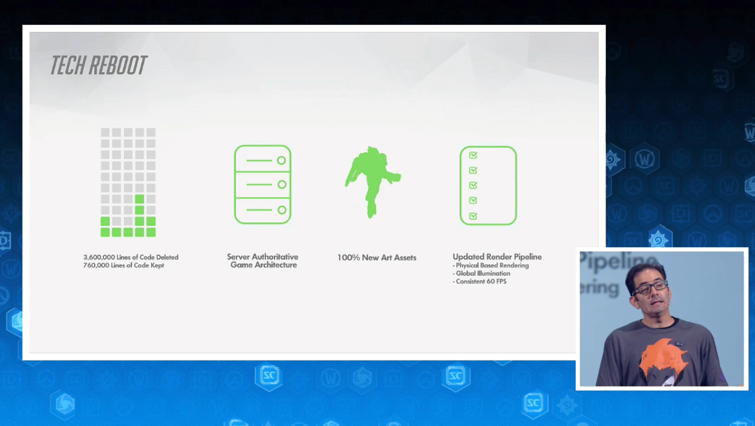755x426 pixels.
Task: Click the top server row's circle indicator
Action: pyautogui.click(x=281, y=160)
